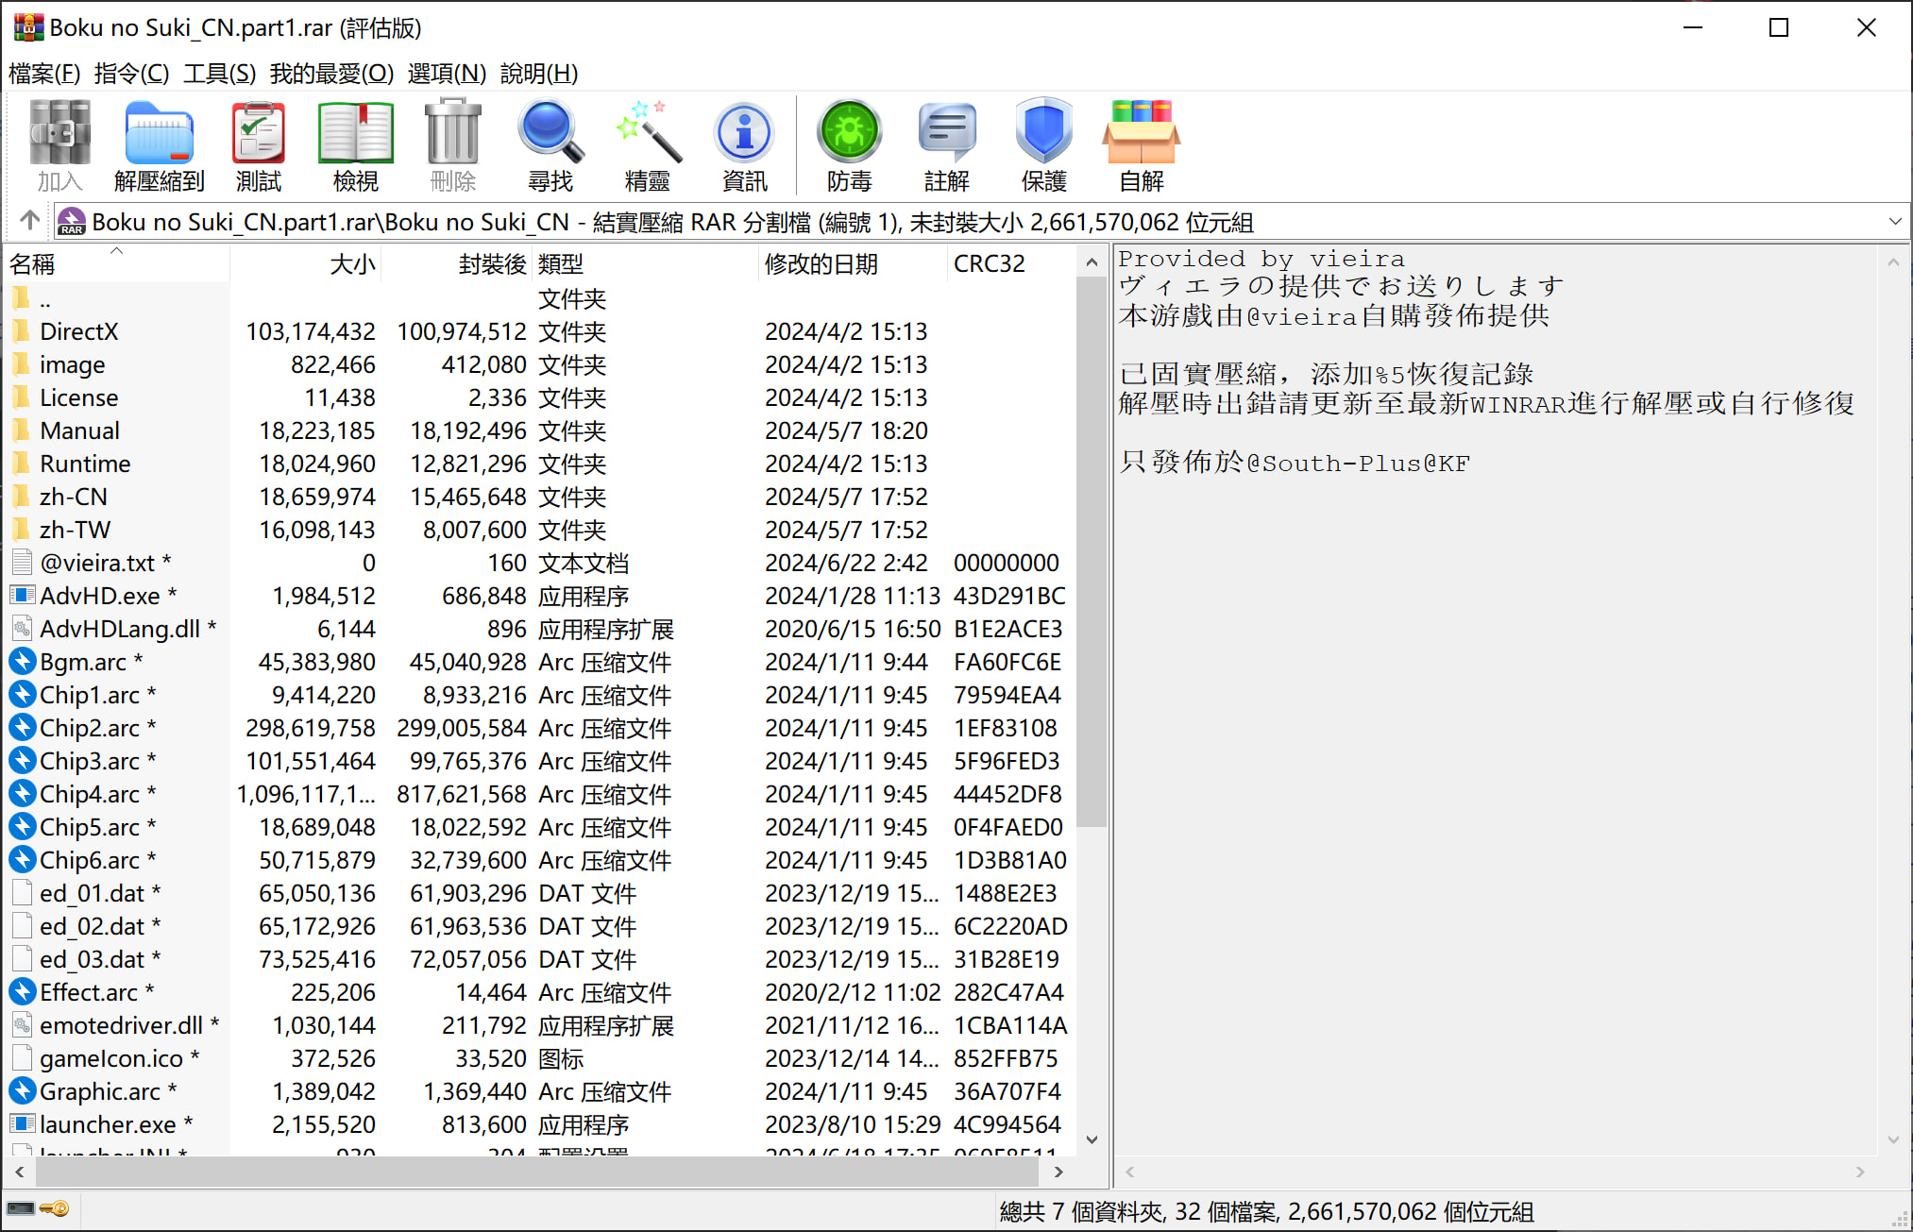
Task: Sort by the 名稱 column header
Action: point(33,264)
